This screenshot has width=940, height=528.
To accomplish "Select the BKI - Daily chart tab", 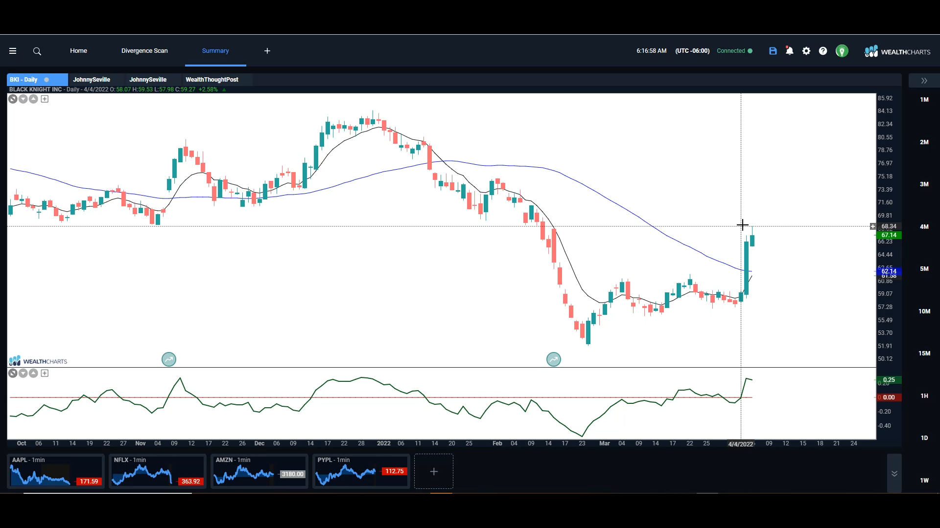I will [x=37, y=80].
